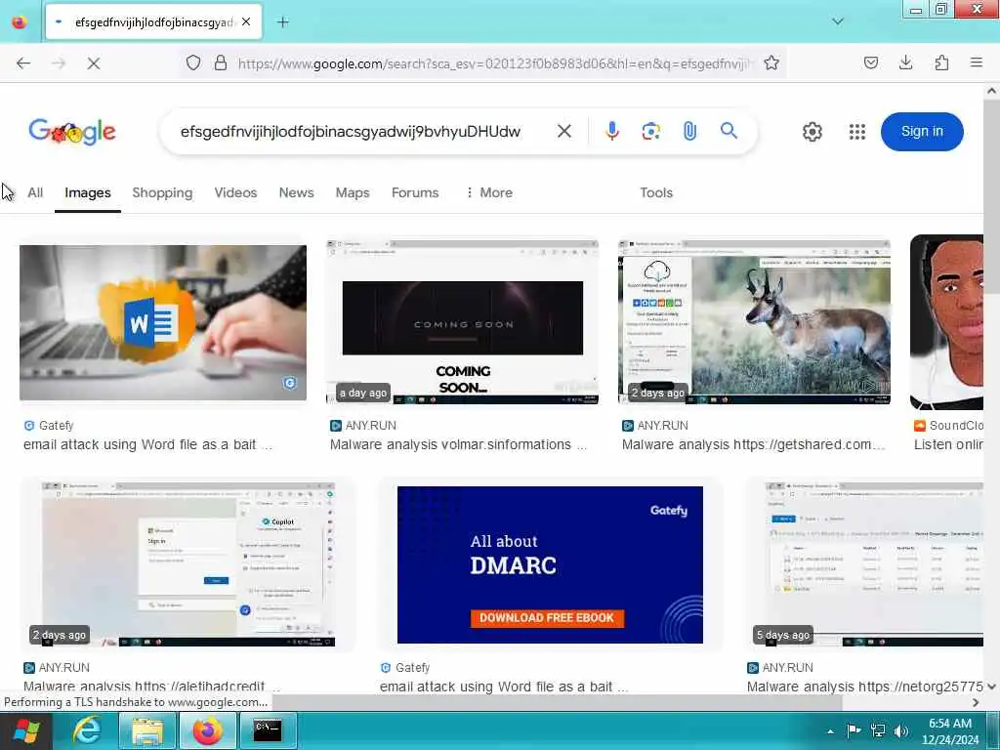The height and width of the screenshot is (750, 1000).
Task: Open the network tray icon
Action: [878, 730]
